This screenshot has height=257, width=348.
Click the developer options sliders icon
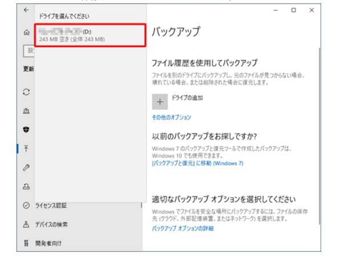[26, 243]
